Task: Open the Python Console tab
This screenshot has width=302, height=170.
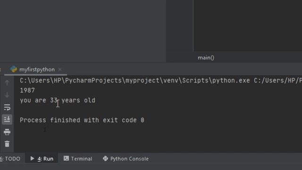Action: 126,159
